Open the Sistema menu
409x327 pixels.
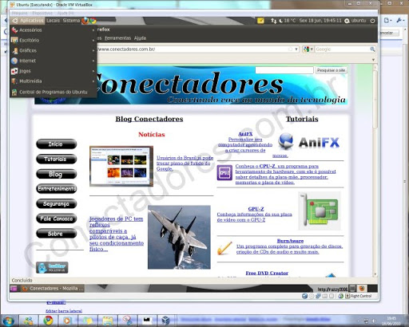(71, 21)
